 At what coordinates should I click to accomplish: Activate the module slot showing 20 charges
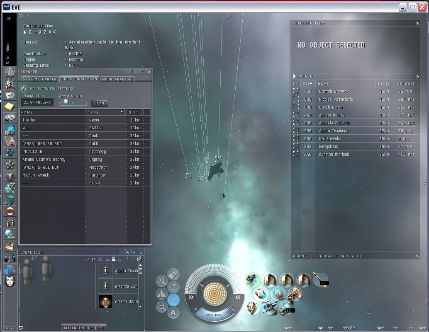286,307
